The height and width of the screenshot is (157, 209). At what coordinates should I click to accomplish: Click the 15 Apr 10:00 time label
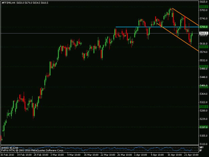[175, 155]
